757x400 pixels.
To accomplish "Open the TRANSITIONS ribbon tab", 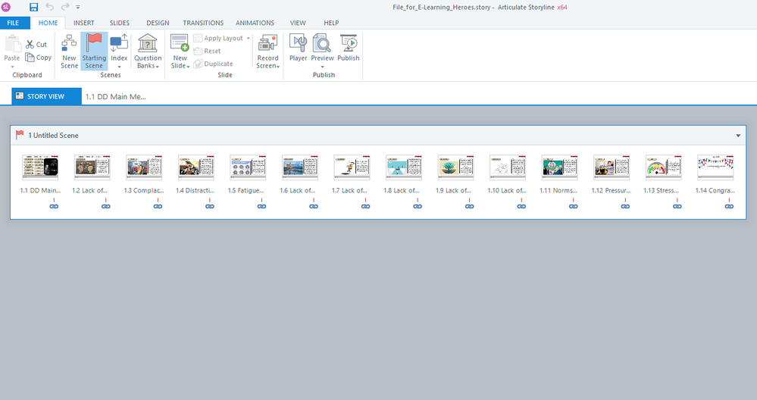I will [x=203, y=23].
